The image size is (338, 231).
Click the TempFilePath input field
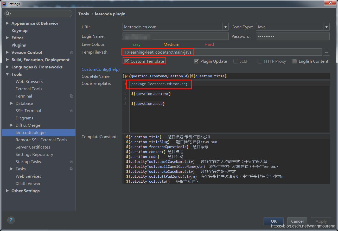pyautogui.click(x=222, y=52)
